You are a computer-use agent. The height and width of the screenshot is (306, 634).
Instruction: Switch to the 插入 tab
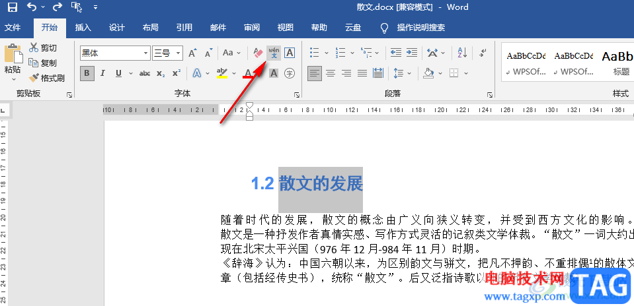[x=83, y=28]
